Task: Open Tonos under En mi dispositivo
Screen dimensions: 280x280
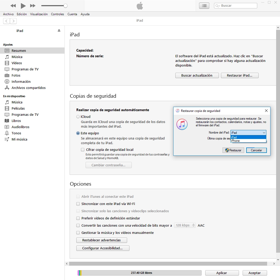Action: click(x=16, y=133)
